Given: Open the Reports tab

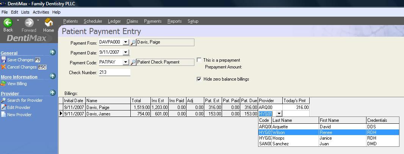Looking at the screenshot, I should [175, 21].
